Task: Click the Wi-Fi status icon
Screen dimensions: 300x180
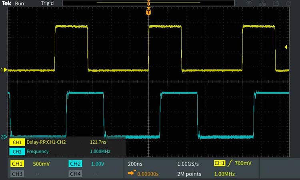Action: [x=249, y=3]
